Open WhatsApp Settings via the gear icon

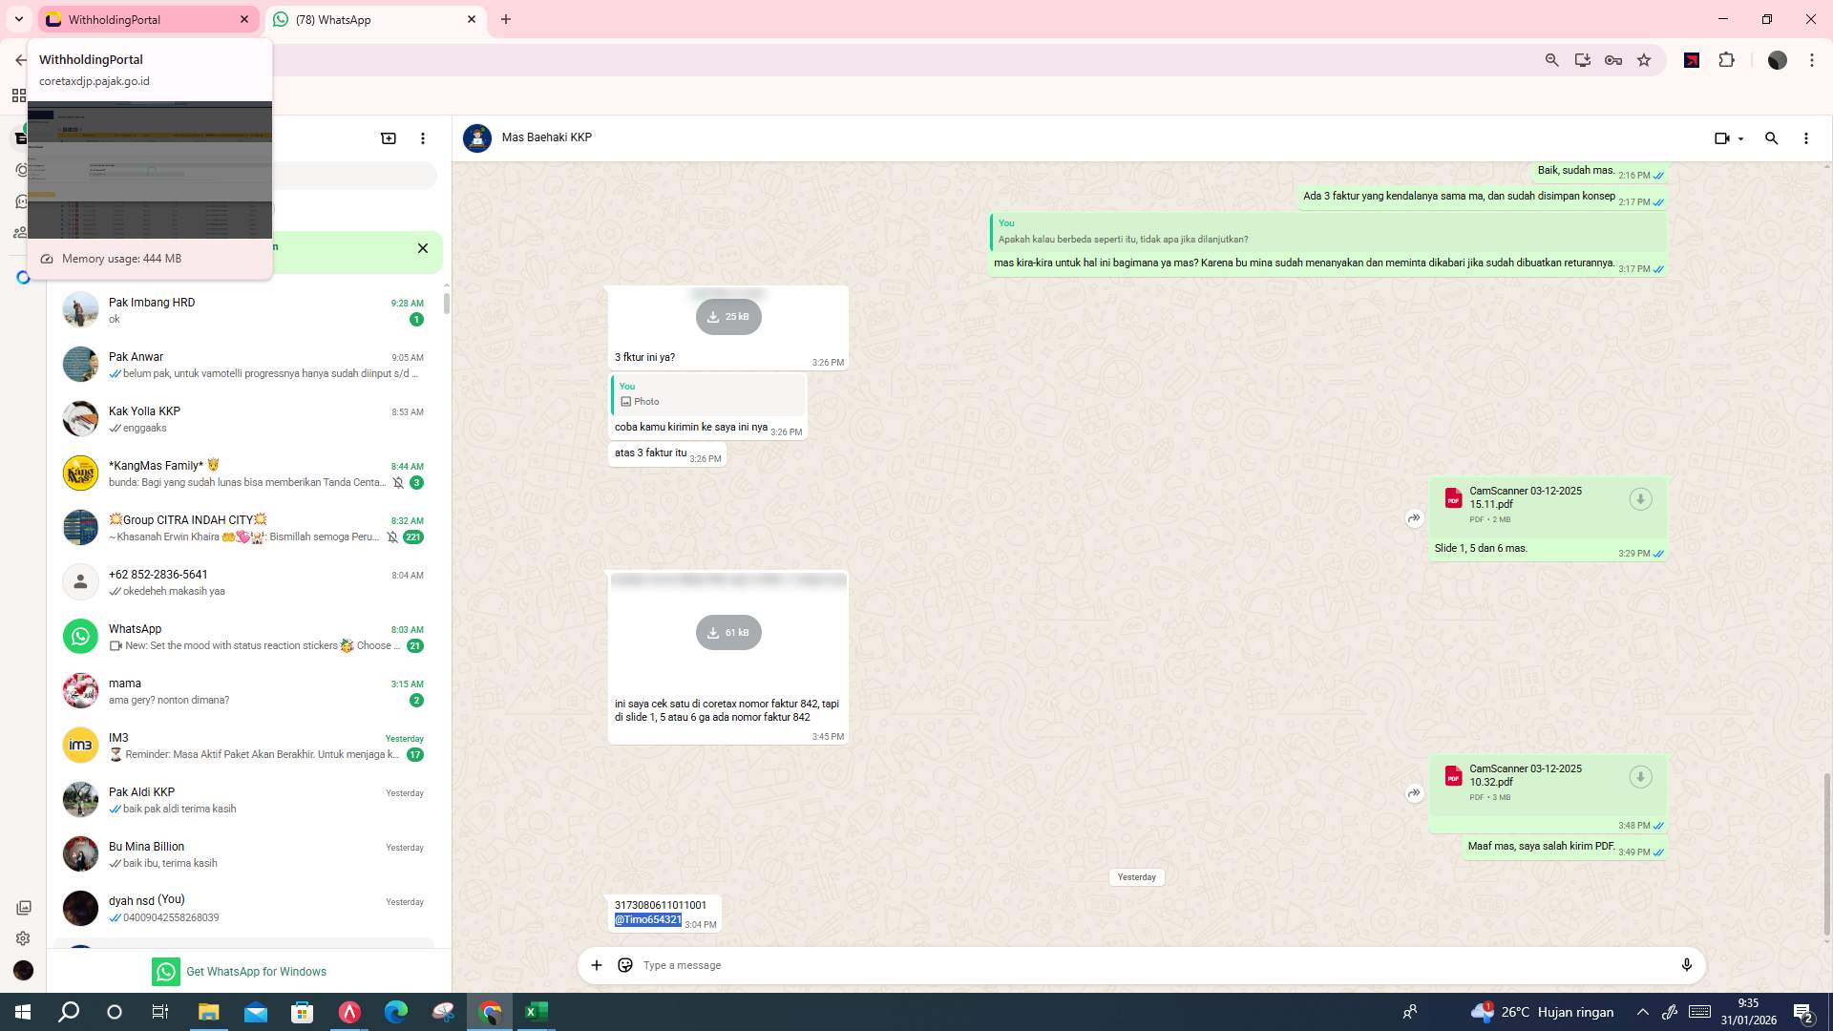pos(21,939)
